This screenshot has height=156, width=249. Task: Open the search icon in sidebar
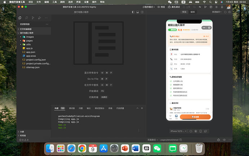[x=26, y=18]
